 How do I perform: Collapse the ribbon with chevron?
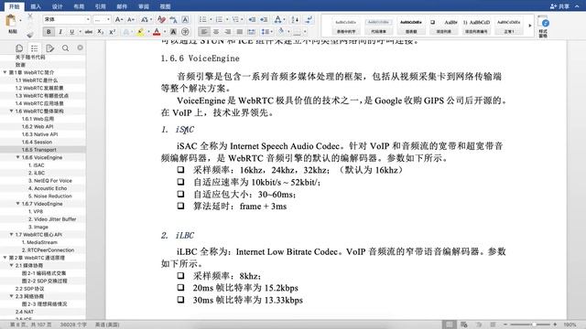click(x=577, y=6)
